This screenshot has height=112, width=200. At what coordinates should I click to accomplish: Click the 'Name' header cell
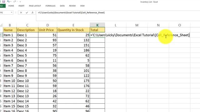(x=10, y=30)
